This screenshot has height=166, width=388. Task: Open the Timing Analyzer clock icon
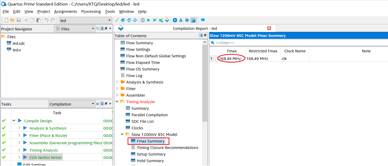(175, 20)
